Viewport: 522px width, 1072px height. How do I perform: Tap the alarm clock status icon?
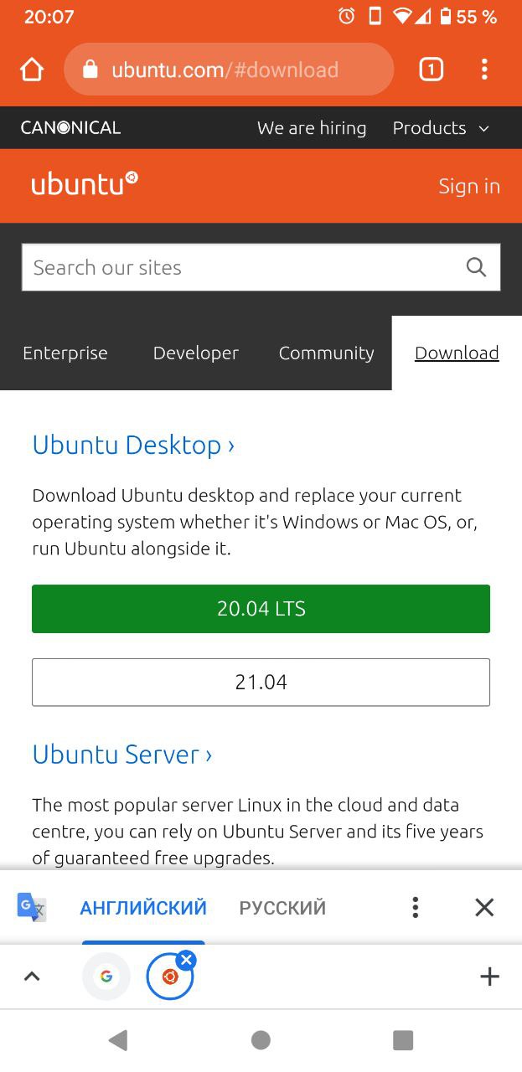tap(346, 16)
